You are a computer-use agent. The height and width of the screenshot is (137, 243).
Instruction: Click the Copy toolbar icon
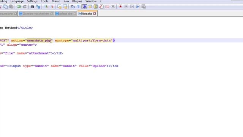(6, 6)
